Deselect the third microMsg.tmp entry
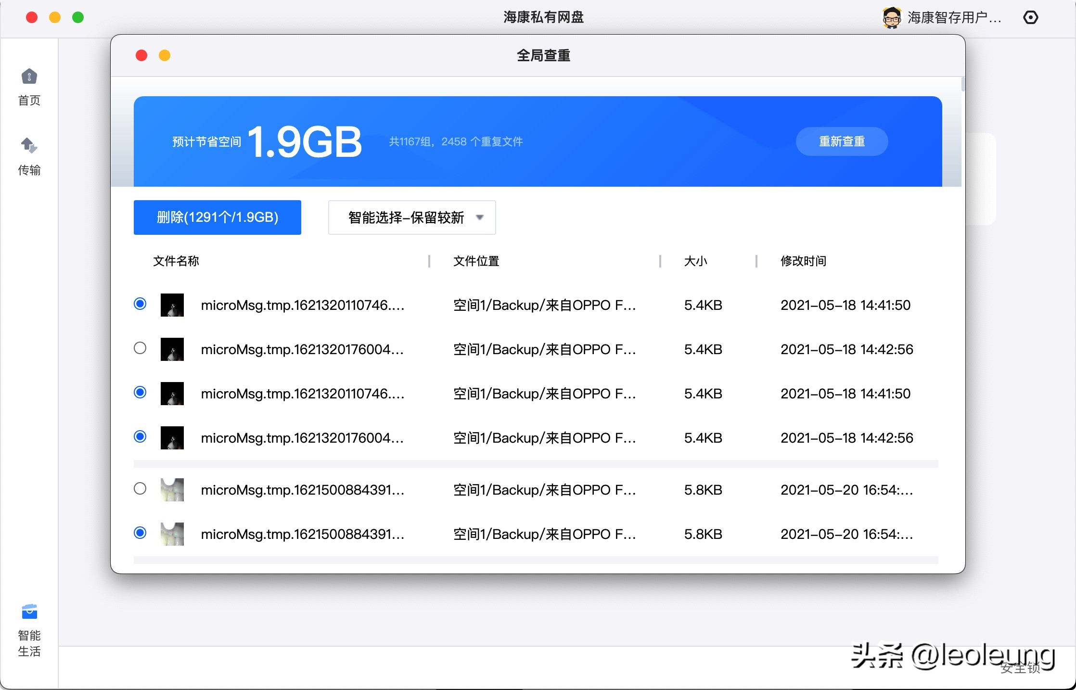The image size is (1076, 690). tap(140, 392)
